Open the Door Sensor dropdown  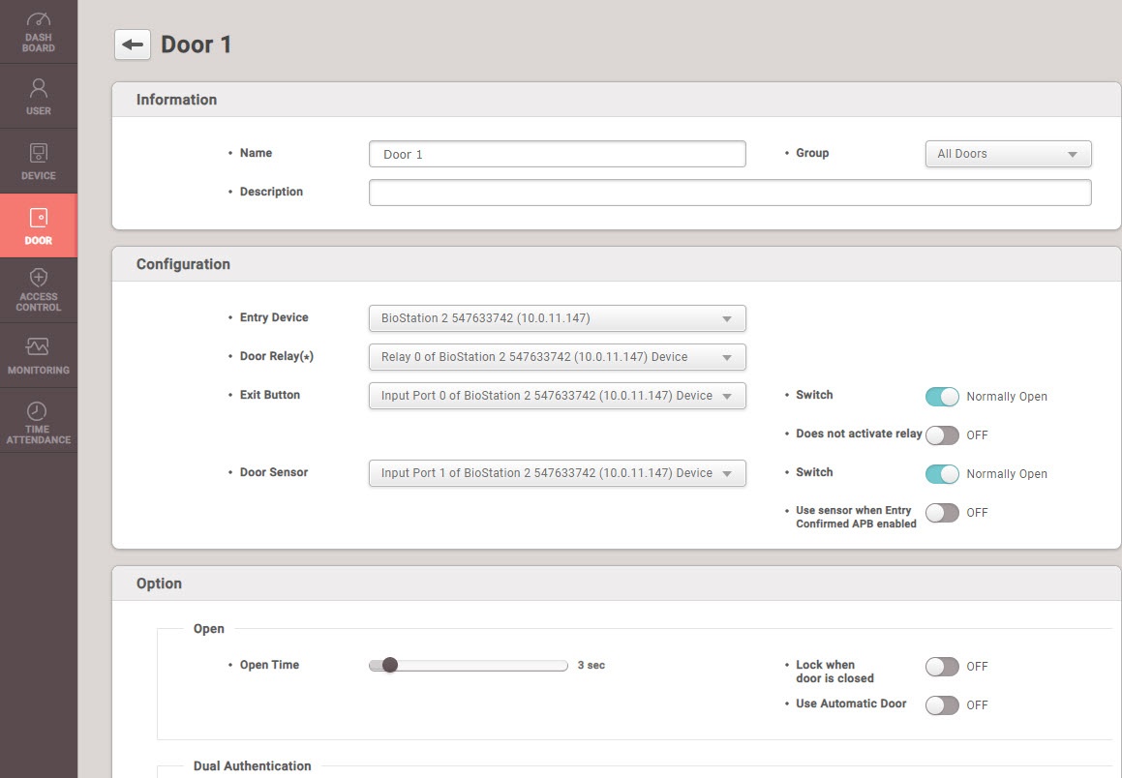click(x=557, y=473)
